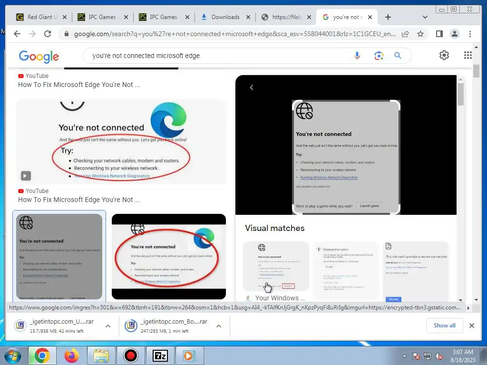Click the taskbar clock showing 3:07 AM
The height and width of the screenshot is (365, 487).
pyautogui.click(x=462, y=356)
